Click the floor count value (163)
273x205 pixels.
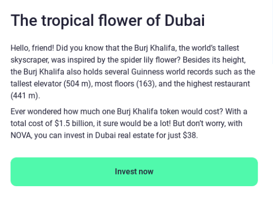point(146,84)
